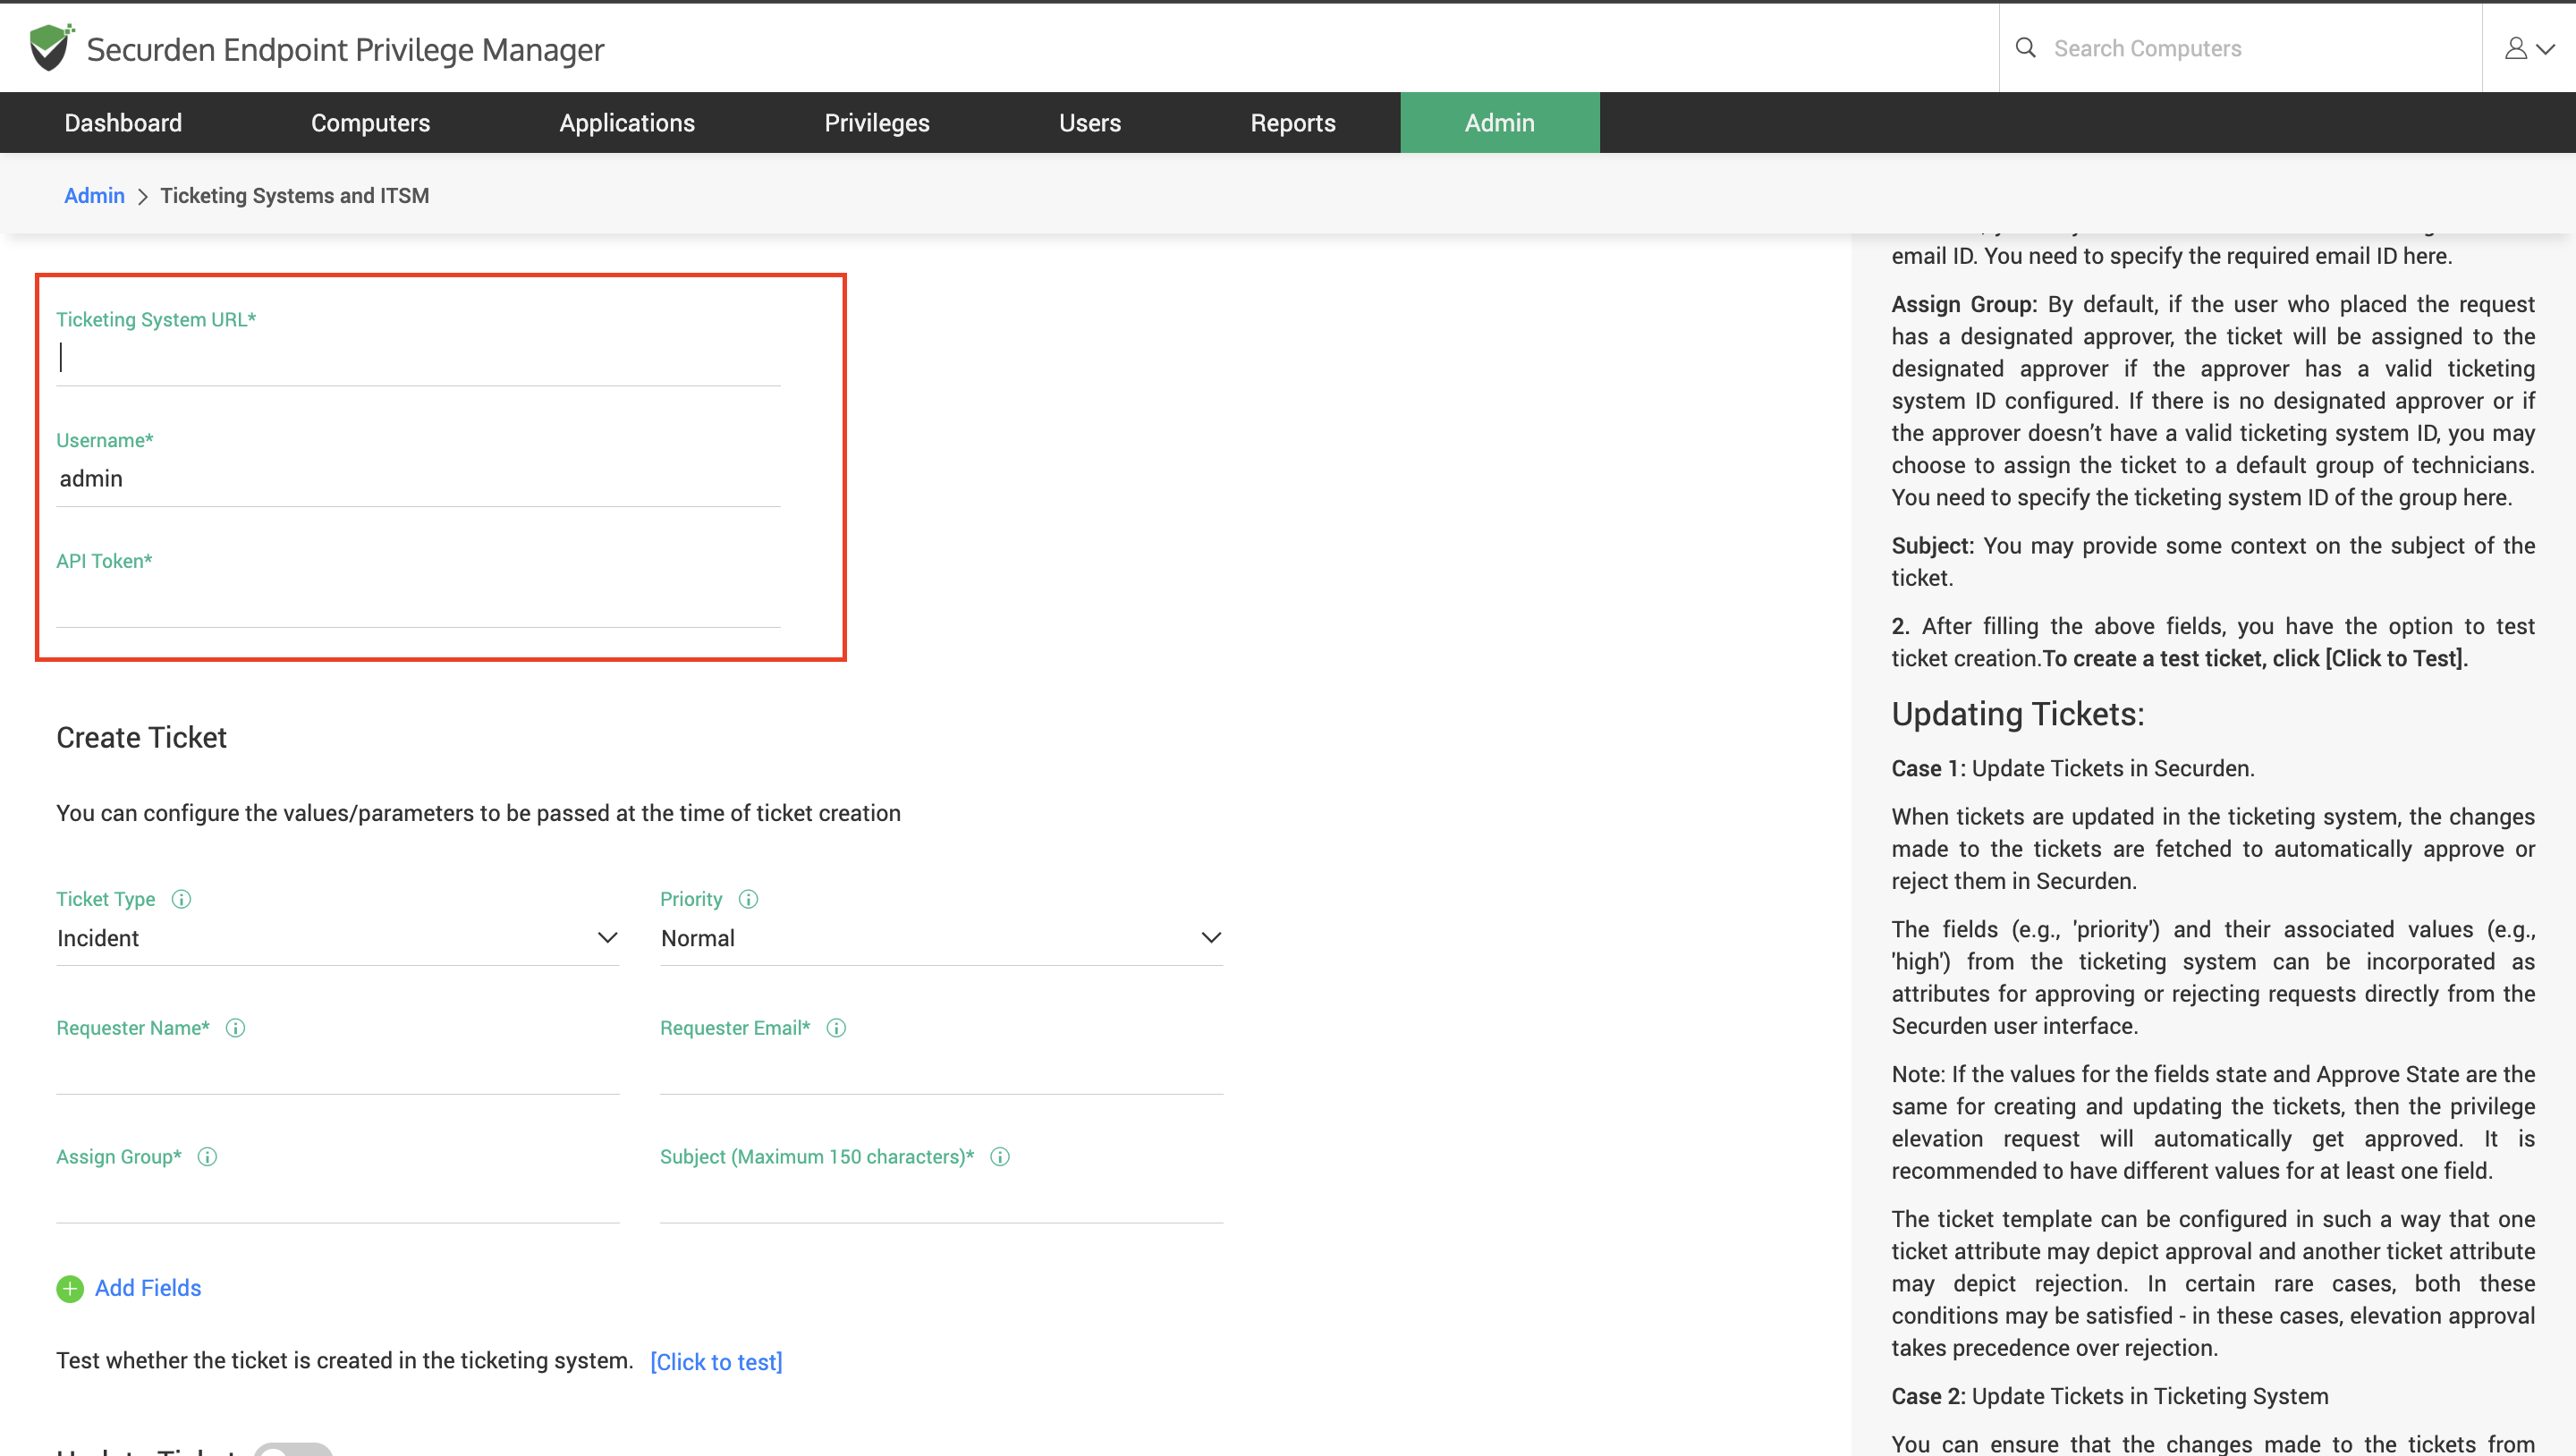Click the Requester Name input field
The height and width of the screenshot is (1456, 2576).
338,1069
